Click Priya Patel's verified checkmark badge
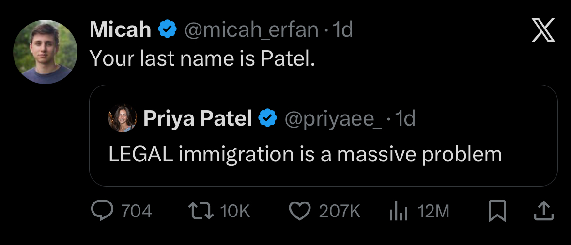Viewport: 571px width, 245px height. point(268,118)
